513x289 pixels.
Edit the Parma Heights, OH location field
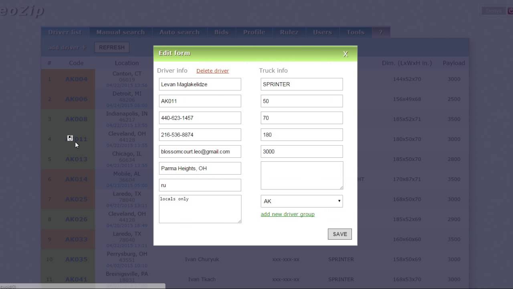pyautogui.click(x=200, y=169)
